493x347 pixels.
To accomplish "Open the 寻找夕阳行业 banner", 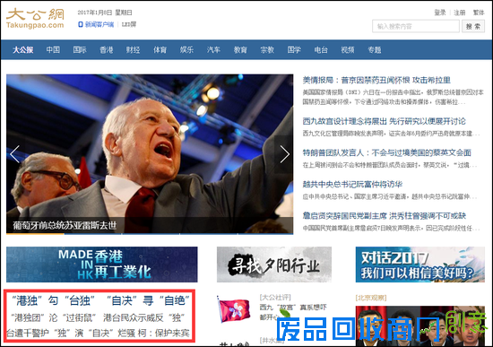I will [x=274, y=265].
